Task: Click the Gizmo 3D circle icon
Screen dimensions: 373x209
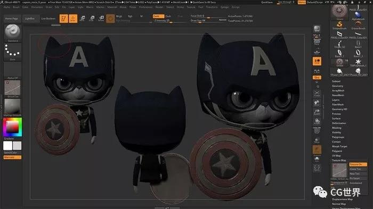Action: 110,18
